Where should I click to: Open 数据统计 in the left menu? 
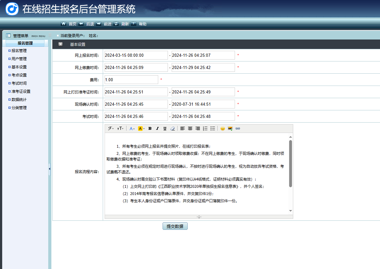click(19, 100)
